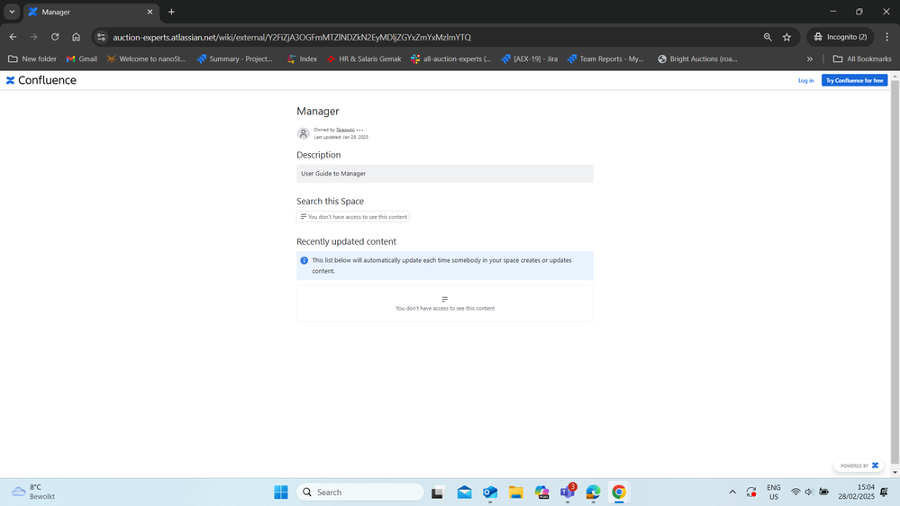Open the volume speaker tray icon
The image size is (900, 506).
809,492
